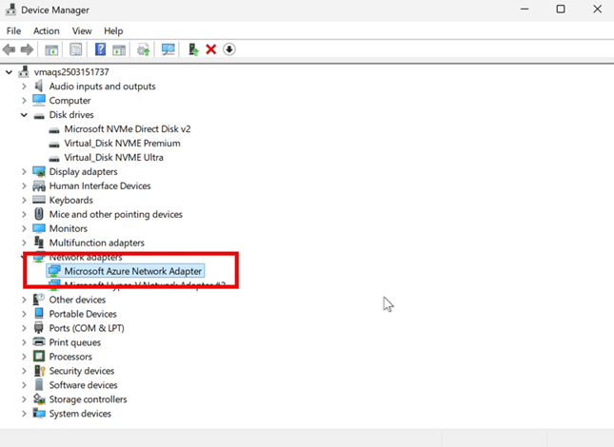Select Microsoft NVMe Direct Disk v2
Viewport: 614px width, 447px height.
[128, 129]
